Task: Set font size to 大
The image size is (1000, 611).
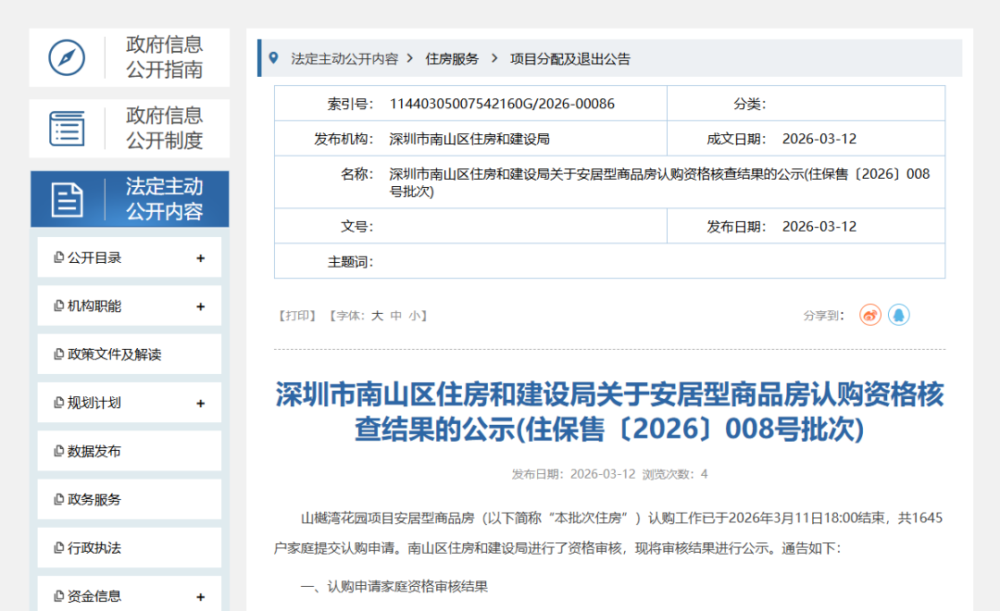Action: point(377,316)
